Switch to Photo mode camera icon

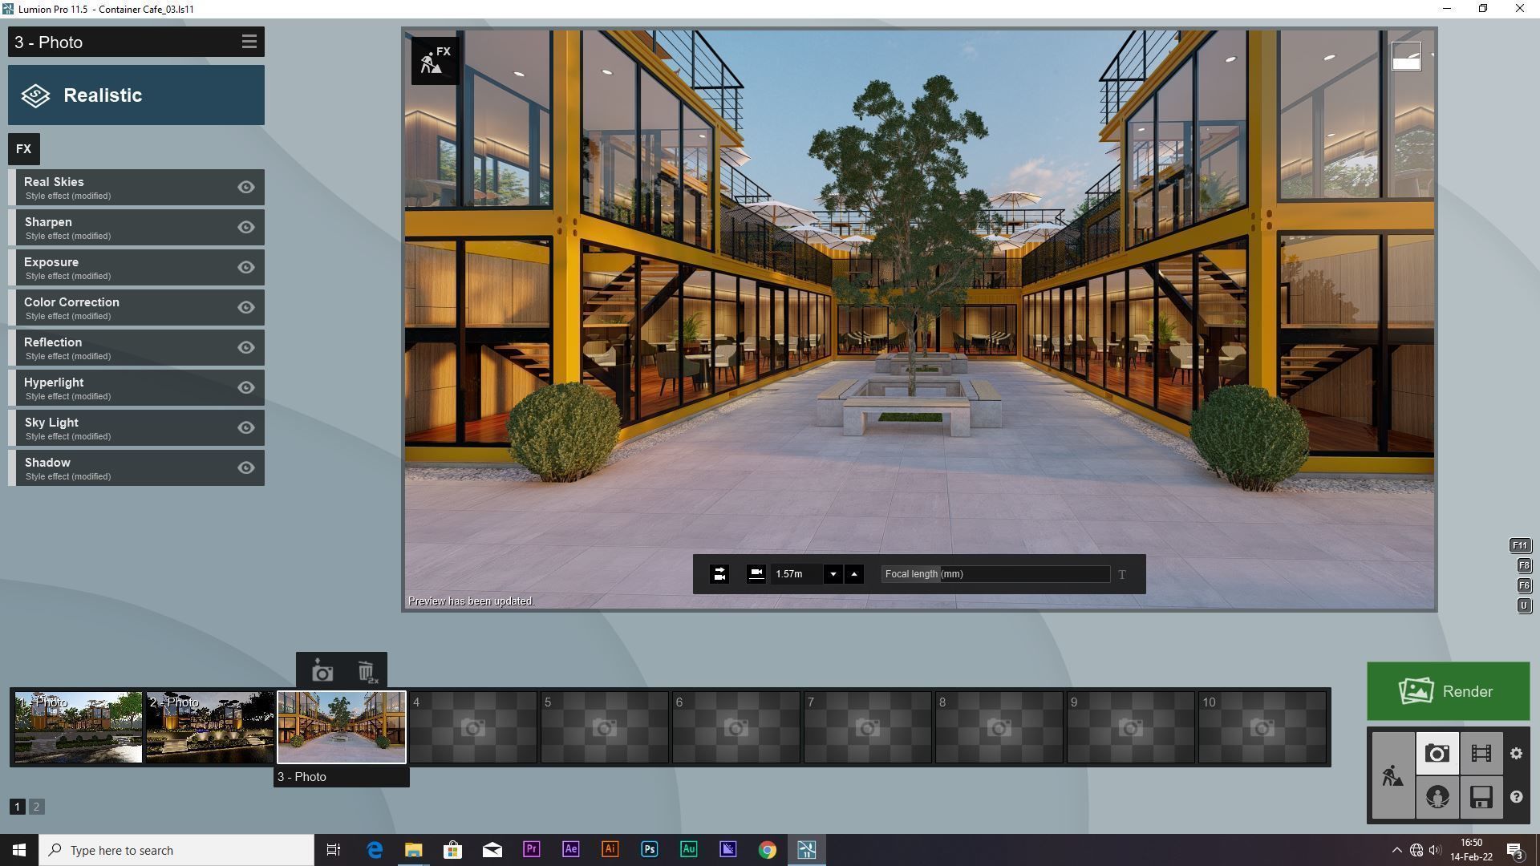tap(1437, 754)
